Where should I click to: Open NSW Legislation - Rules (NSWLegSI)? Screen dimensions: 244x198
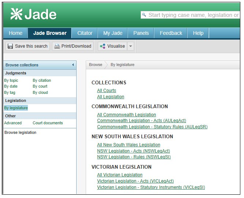point(134,157)
